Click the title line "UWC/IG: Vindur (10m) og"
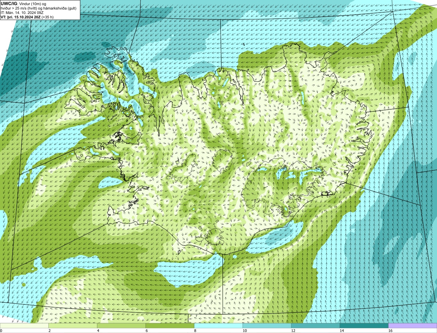Screen dimensions: 437x333 pyautogui.click(x=24, y=3)
